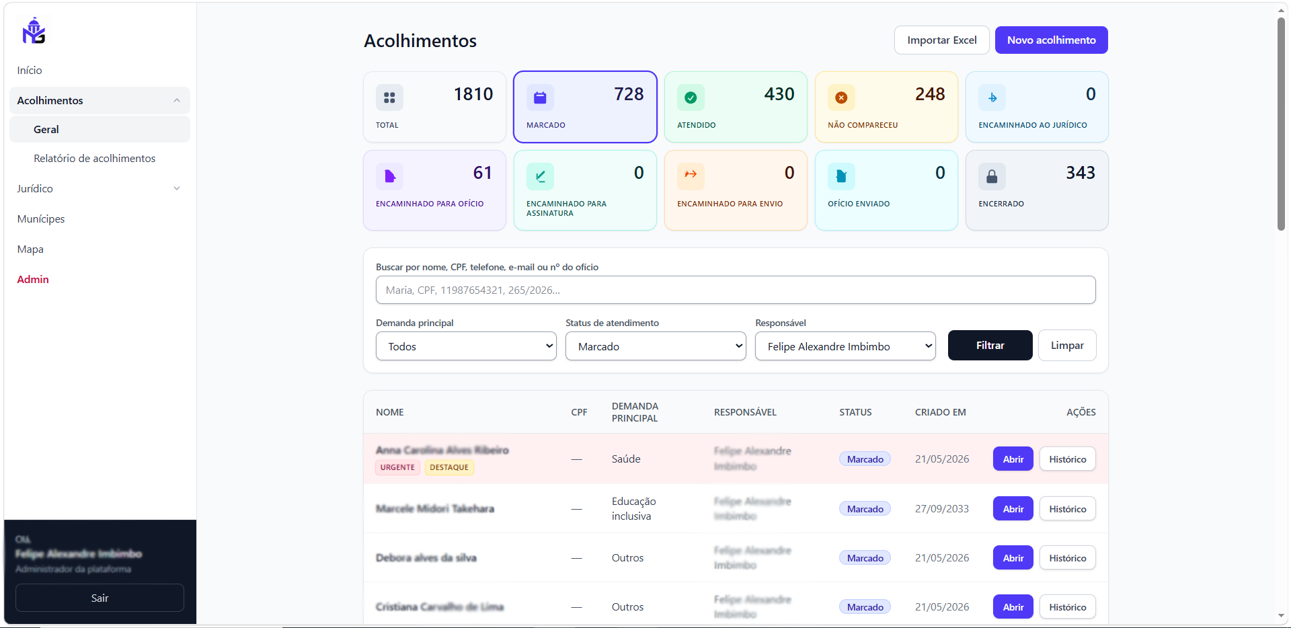1291x628 pixels.
Task: Log out with the Sair button
Action: (x=100, y=598)
